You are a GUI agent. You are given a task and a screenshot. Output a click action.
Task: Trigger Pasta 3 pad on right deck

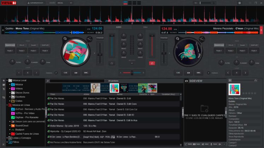click(242, 51)
